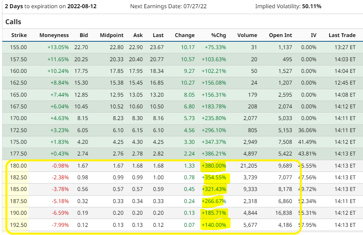Sort by Volume column header

[x=247, y=35]
